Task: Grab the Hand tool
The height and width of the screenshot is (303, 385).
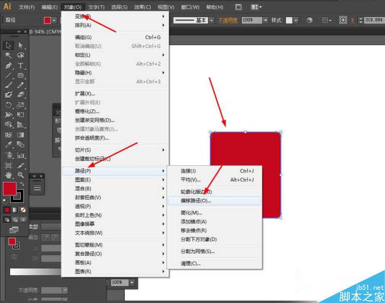Action: (8, 174)
